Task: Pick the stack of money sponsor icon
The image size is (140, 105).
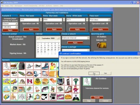Action: point(22,74)
